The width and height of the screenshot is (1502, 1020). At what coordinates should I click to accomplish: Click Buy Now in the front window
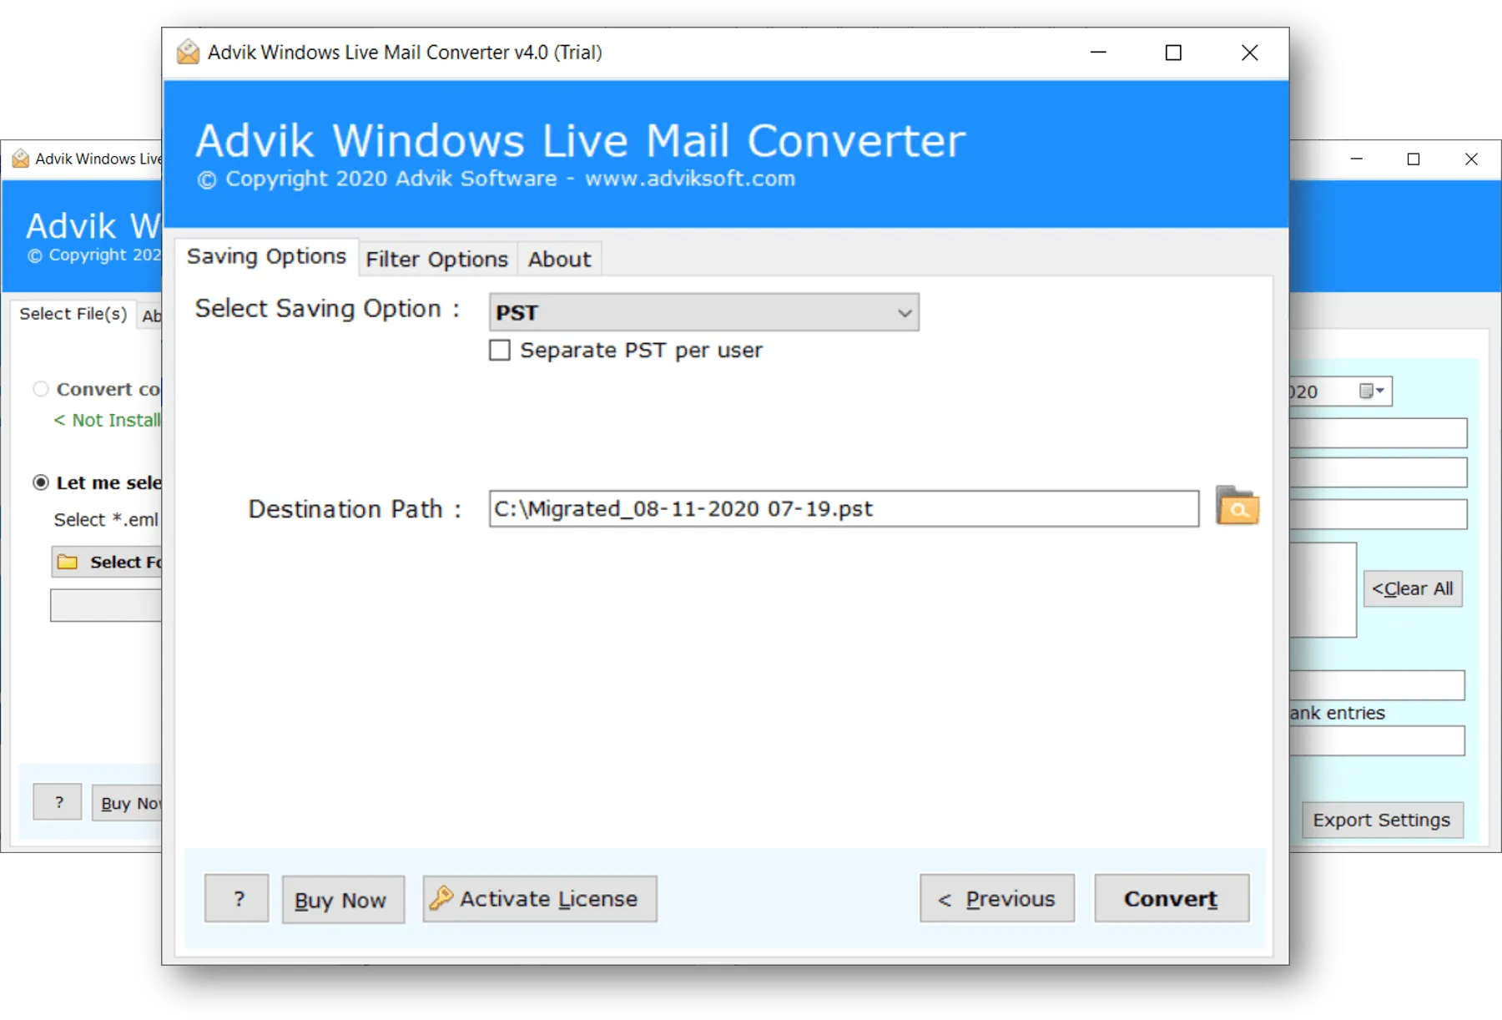342,900
